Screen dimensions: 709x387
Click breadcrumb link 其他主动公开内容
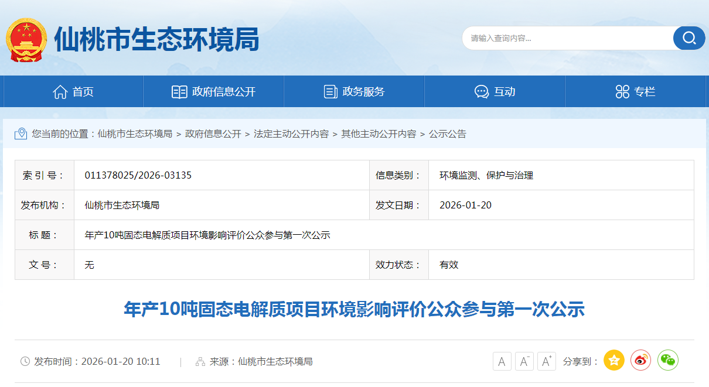pos(379,134)
